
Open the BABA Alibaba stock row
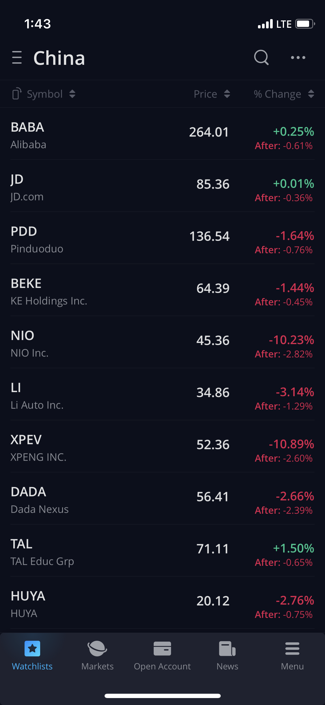coord(87,135)
